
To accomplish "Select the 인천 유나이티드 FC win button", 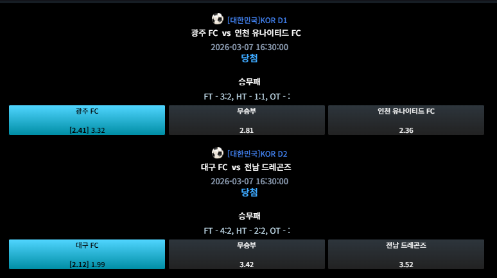I will (x=406, y=120).
